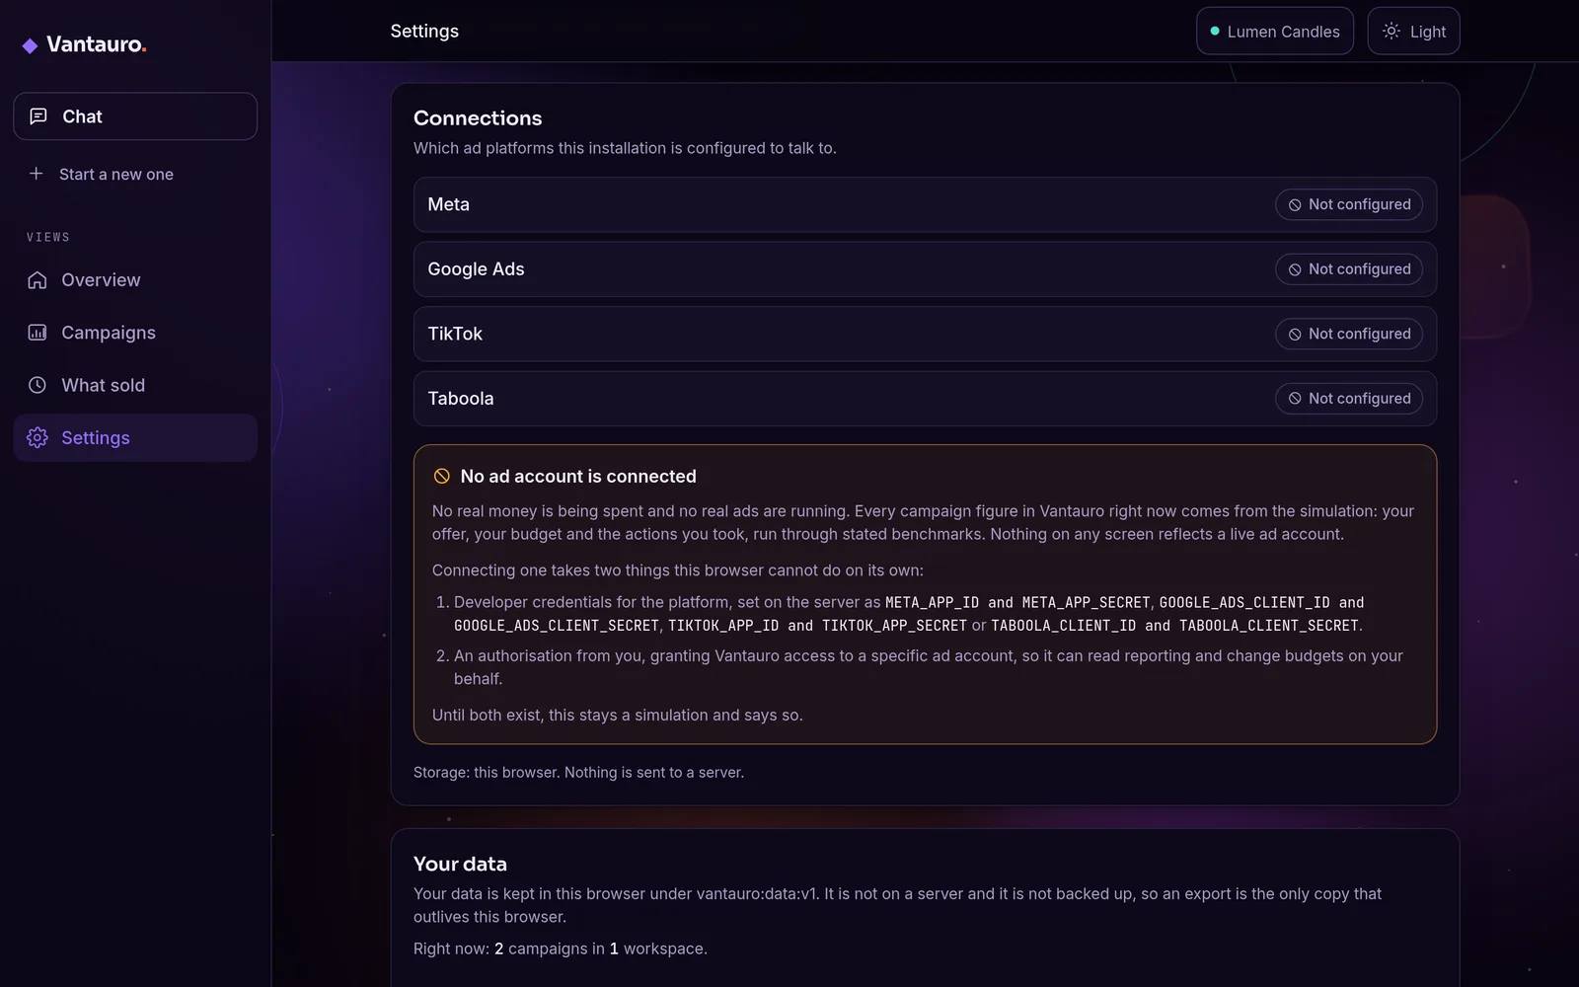Click the plus icon for new chat

[x=37, y=174]
